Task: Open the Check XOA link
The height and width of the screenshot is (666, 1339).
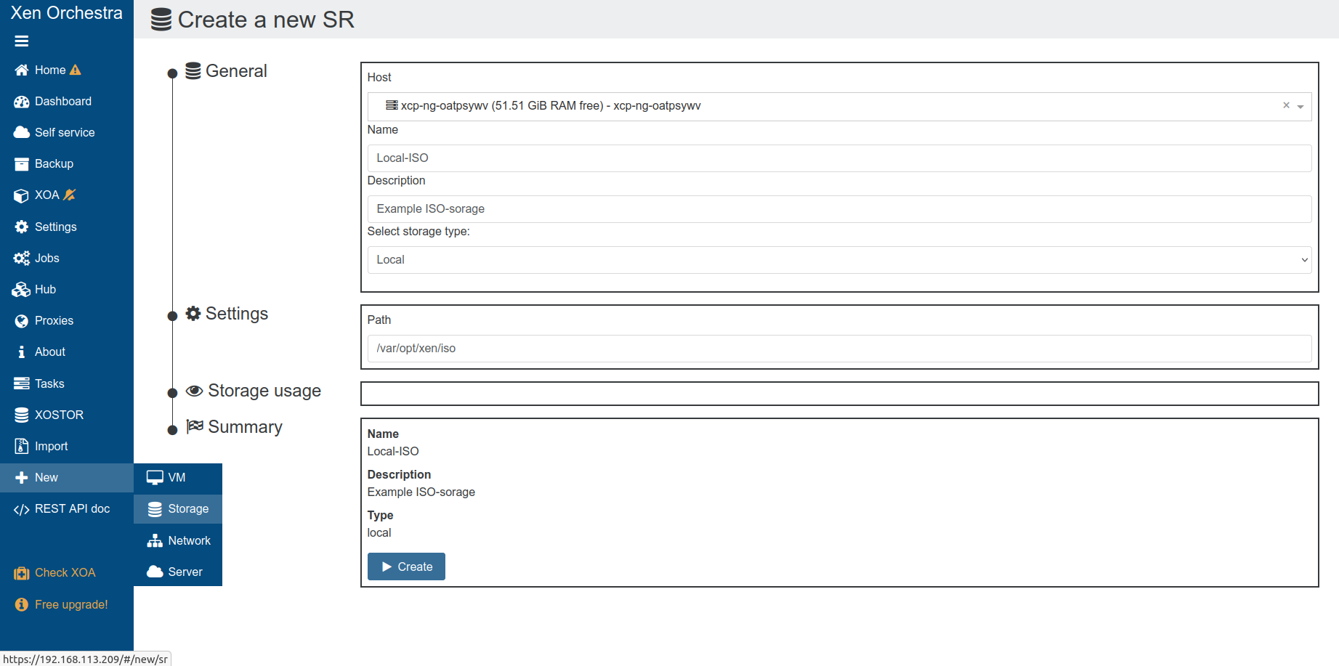Action: point(67,573)
